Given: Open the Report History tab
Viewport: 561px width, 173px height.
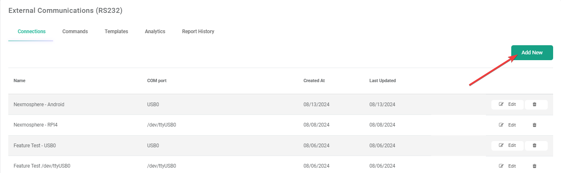Looking at the screenshot, I should [x=198, y=32].
